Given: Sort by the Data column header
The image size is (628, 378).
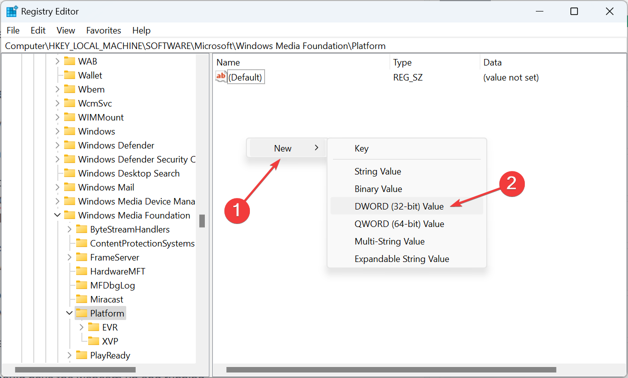Looking at the screenshot, I should pyautogui.click(x=553, y=62).
